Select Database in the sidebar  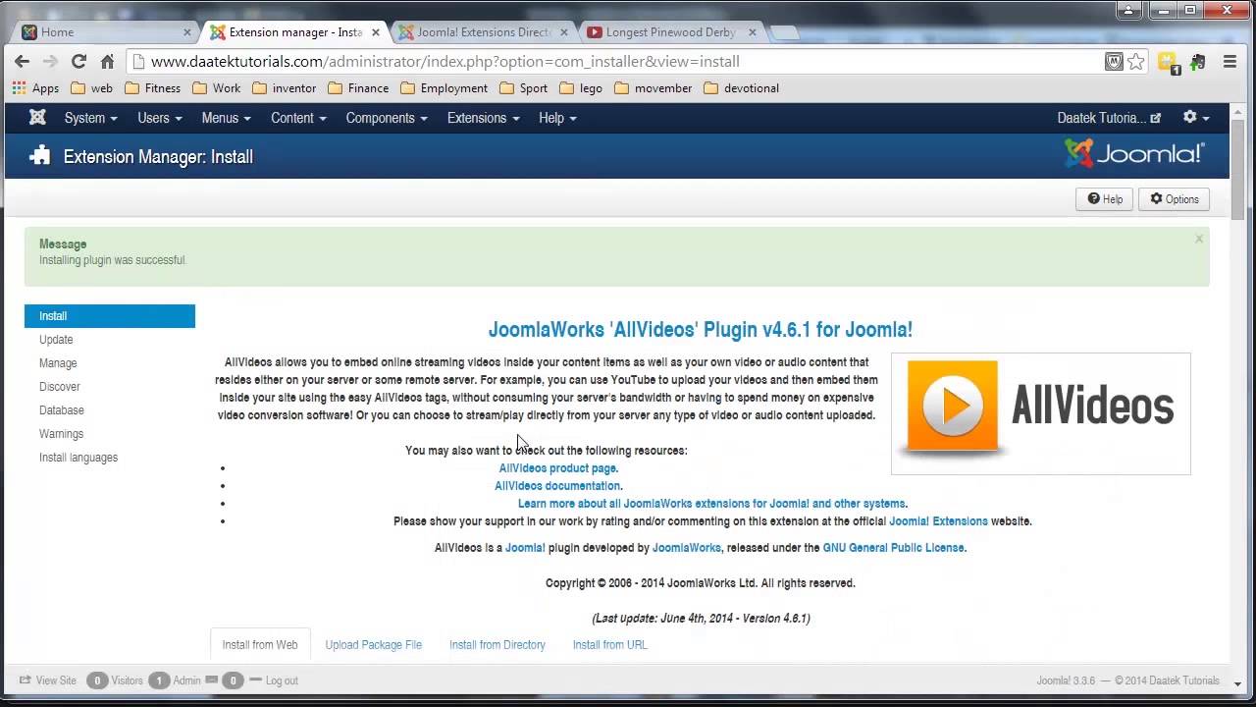(x=62, y=410)
